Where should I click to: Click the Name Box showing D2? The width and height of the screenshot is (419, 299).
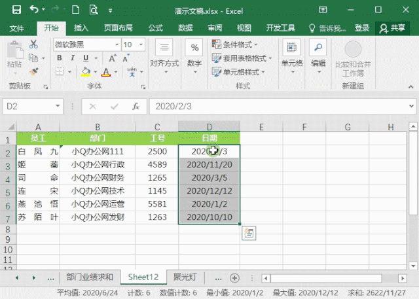[x=33, y=106]
